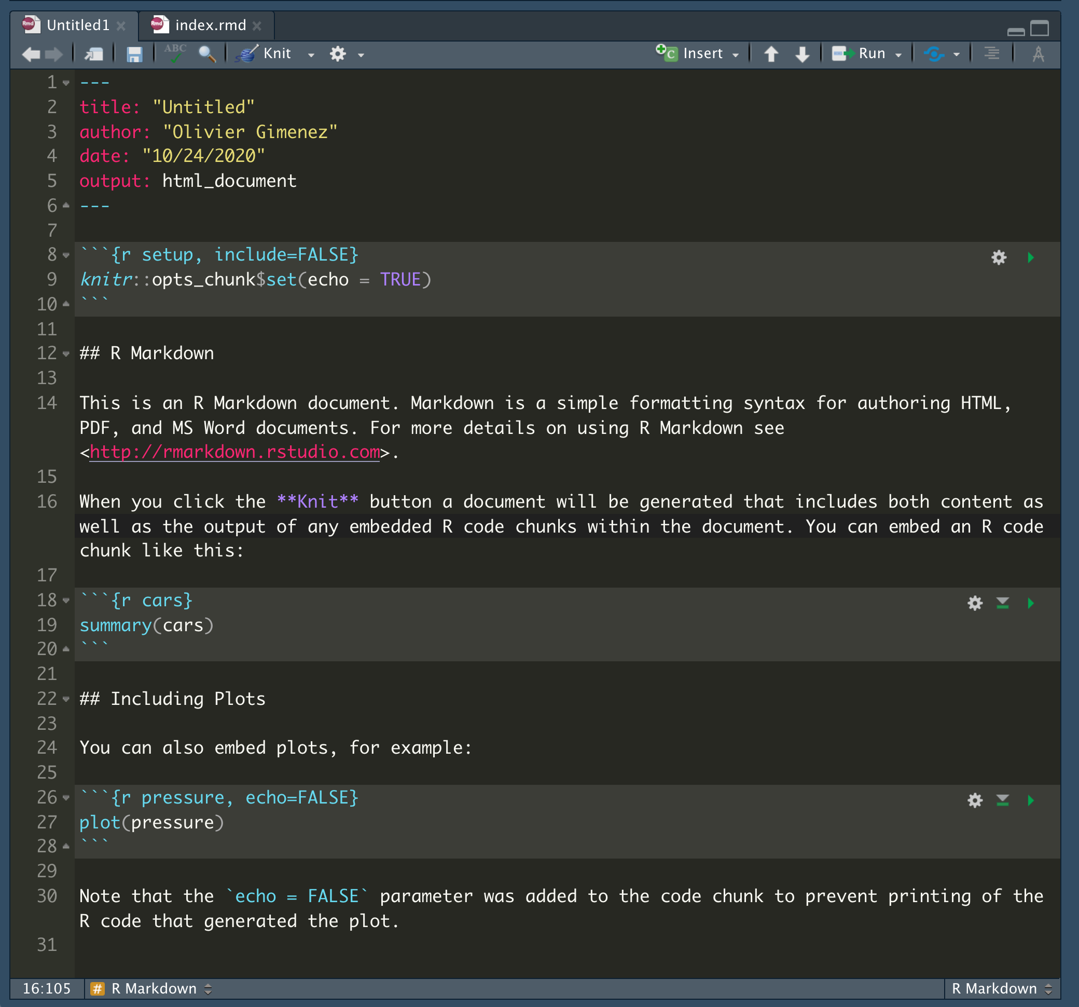Image resolution: width=1079 pixels, height=1007 pixels.
Task: Run the setup chunk
Action: pyautogui.click(x=1031, y=257)
